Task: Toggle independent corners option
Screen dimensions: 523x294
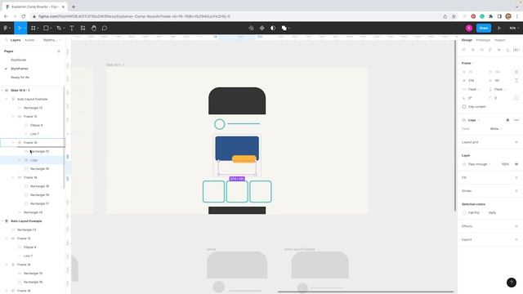Action: pos(516,98)
